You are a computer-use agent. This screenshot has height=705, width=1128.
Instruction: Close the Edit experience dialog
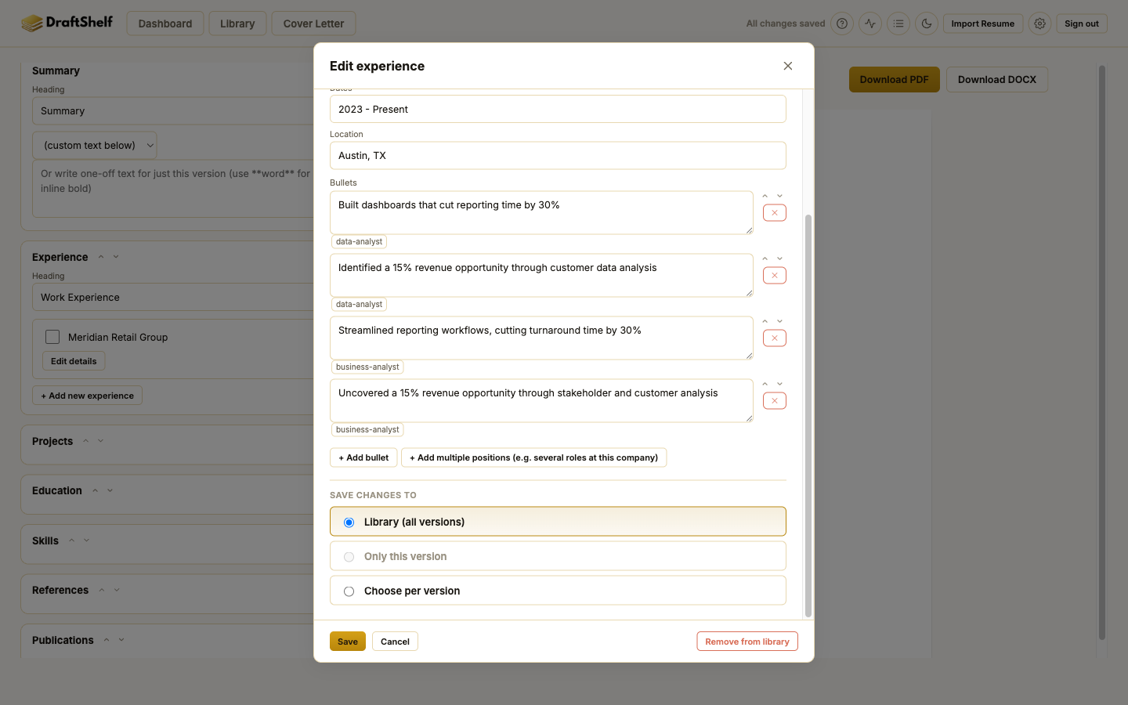coord(788,66)
